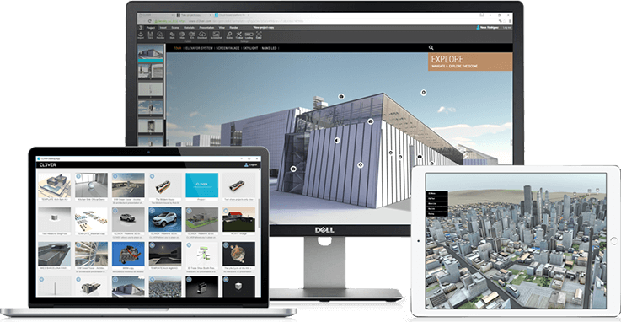
Task: Click the hotspot marker in the sky below EXPLORE
Action: (x=423, y=92)
